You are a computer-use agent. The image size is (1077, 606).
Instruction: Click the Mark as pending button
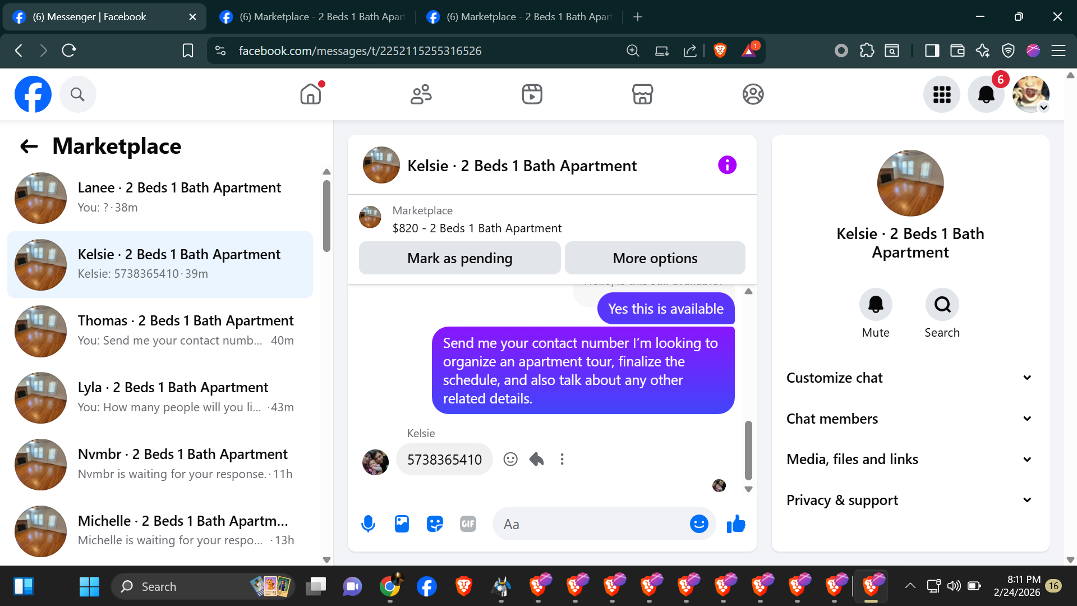(x=459, y=258)
